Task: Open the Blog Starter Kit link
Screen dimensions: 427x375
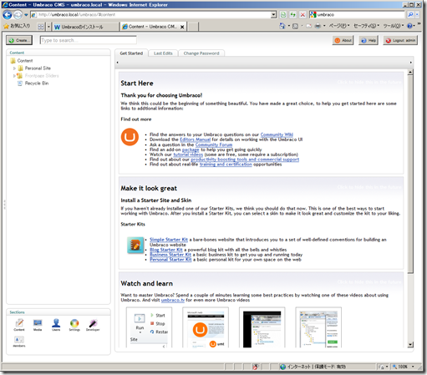Action: click(166, 250)
